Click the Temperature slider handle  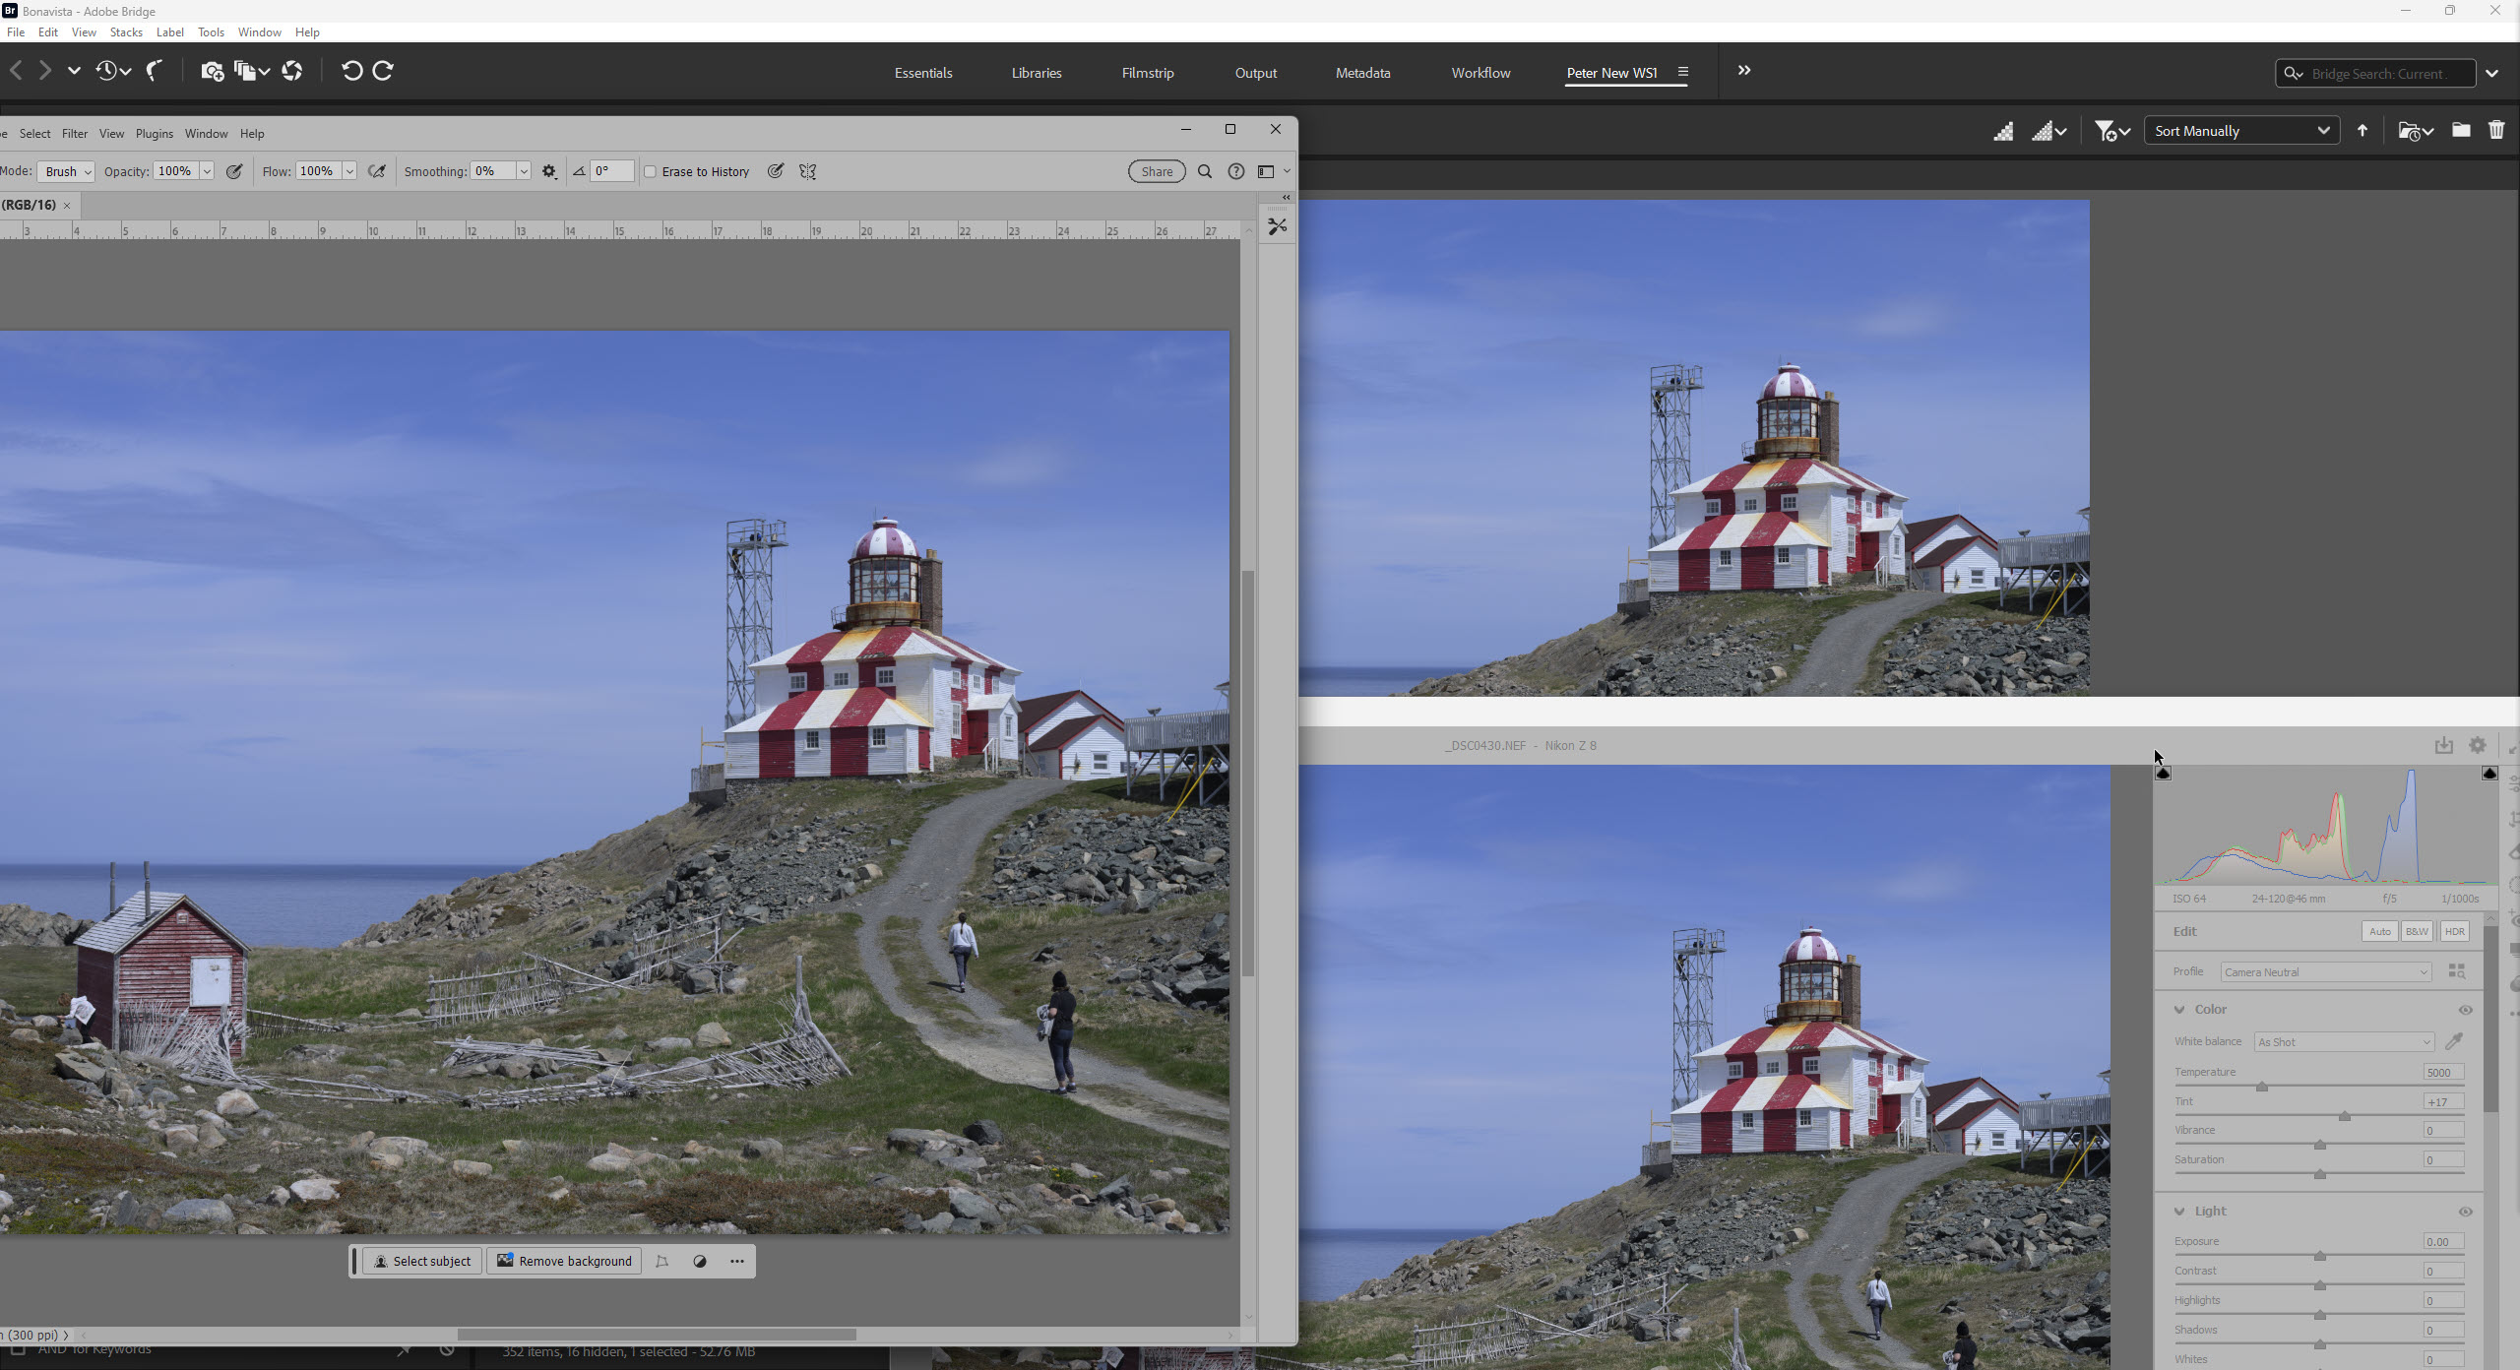click(2262, 1087)
